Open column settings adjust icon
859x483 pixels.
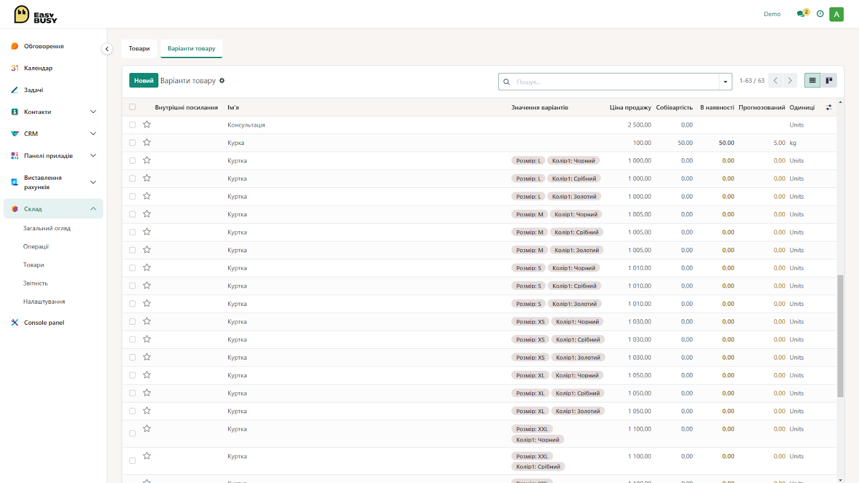(x=829, y=107)
